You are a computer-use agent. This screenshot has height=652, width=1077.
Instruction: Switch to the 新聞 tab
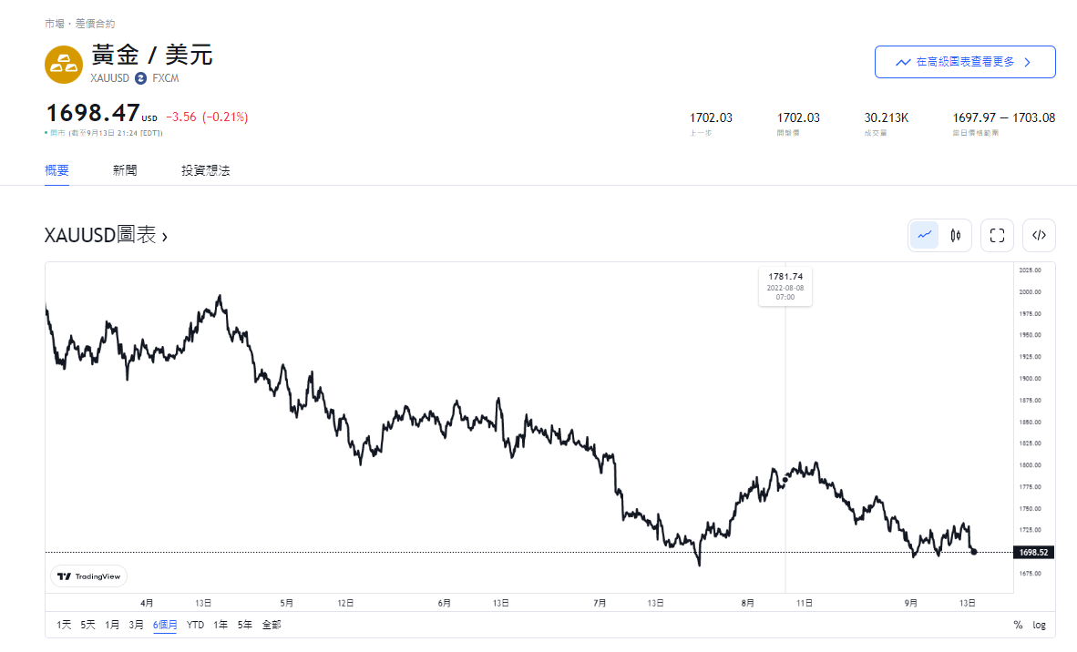pos(125,170)
